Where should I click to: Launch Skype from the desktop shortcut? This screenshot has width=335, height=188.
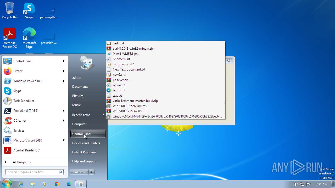point(29,11)
